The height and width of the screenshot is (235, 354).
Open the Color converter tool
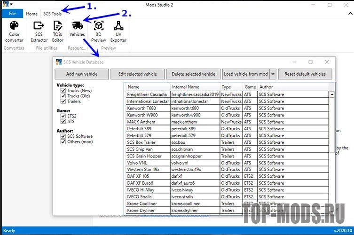click(15, 30)
